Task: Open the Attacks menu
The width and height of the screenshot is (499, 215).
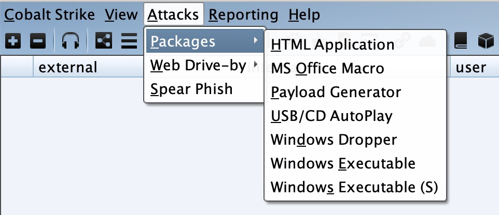Action: tap(173, 14)
